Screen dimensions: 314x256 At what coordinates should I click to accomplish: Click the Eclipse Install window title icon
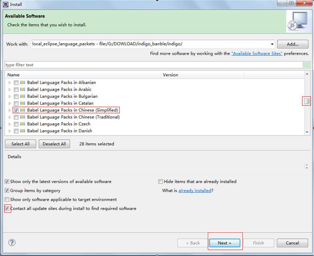point(5,4)
